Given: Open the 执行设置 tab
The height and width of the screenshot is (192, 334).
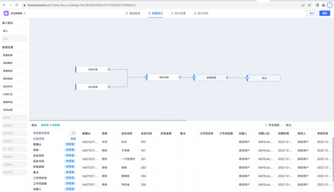Looking at the screenshot, I should (x=178, y=13).
